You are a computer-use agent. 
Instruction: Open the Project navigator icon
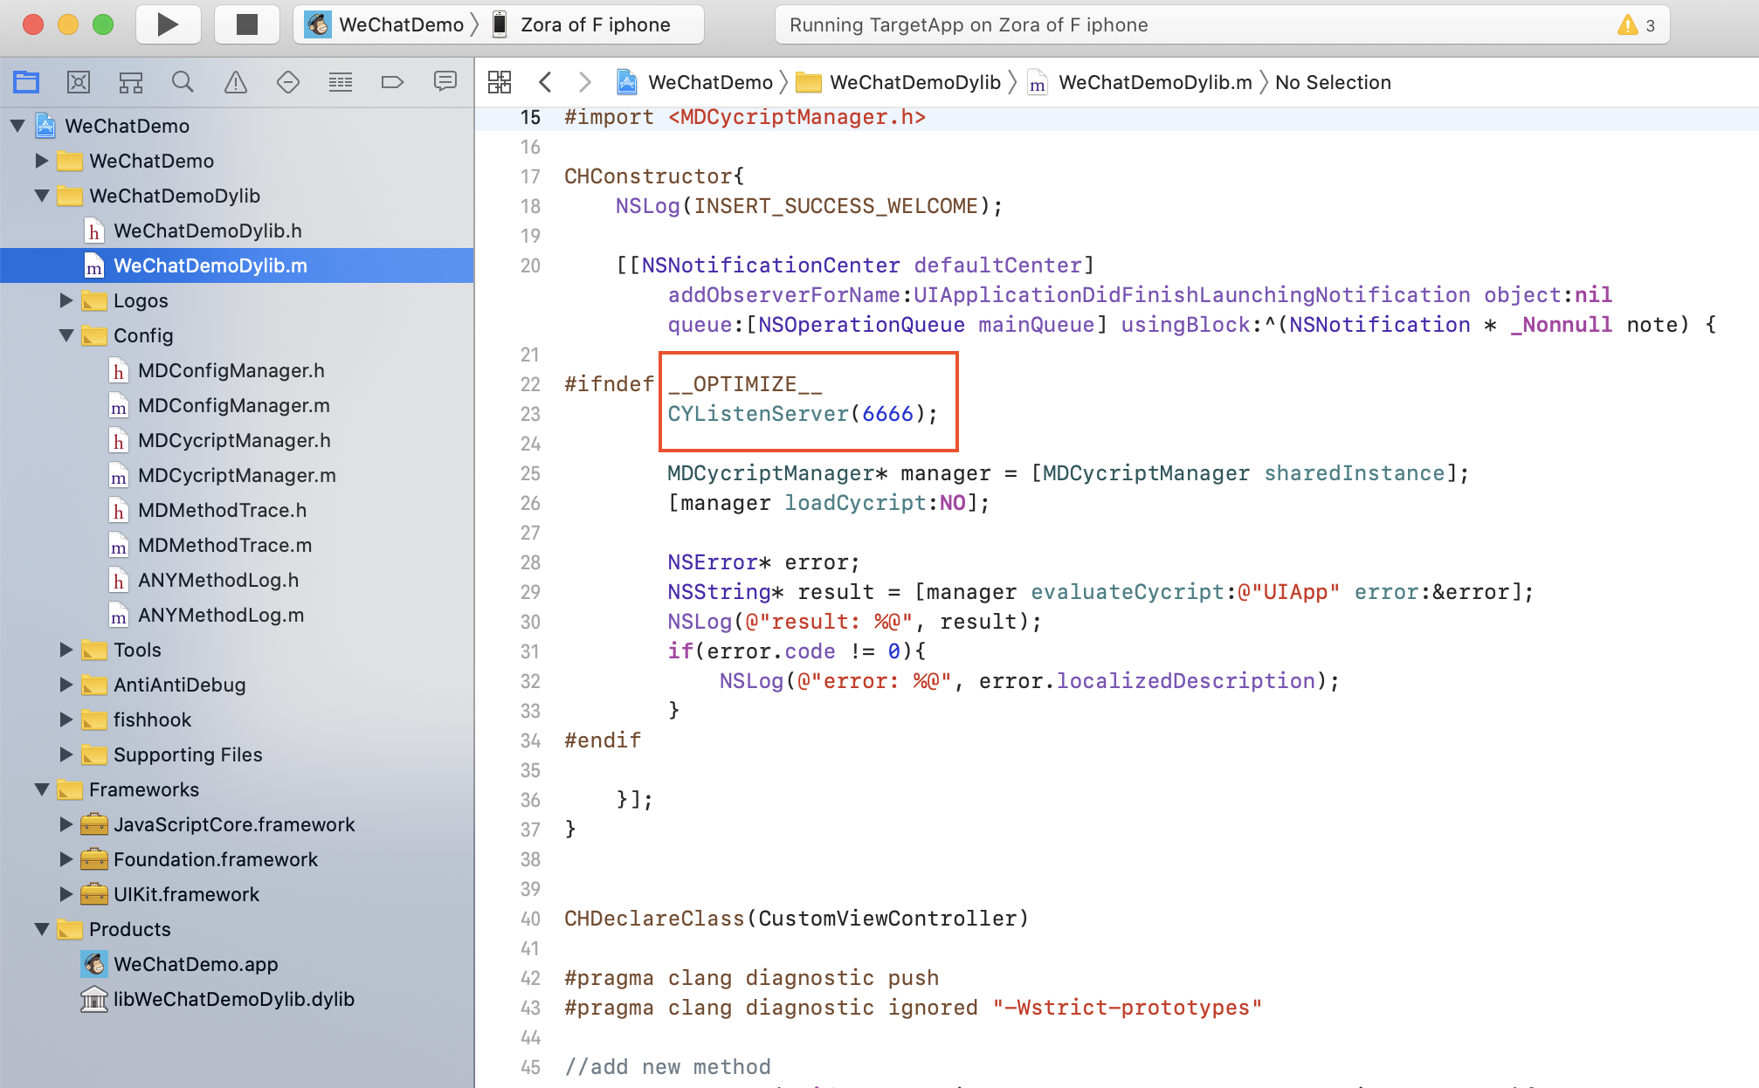point(26,82)
